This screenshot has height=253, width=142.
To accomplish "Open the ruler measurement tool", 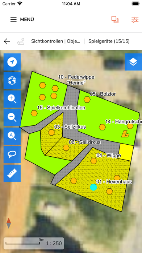I will tap(12, 173).
